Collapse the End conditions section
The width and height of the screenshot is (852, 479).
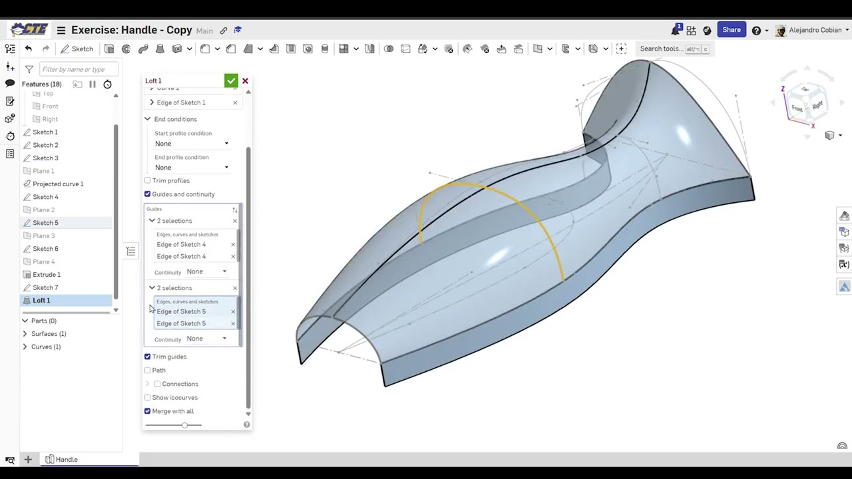(x=148, y=119)
